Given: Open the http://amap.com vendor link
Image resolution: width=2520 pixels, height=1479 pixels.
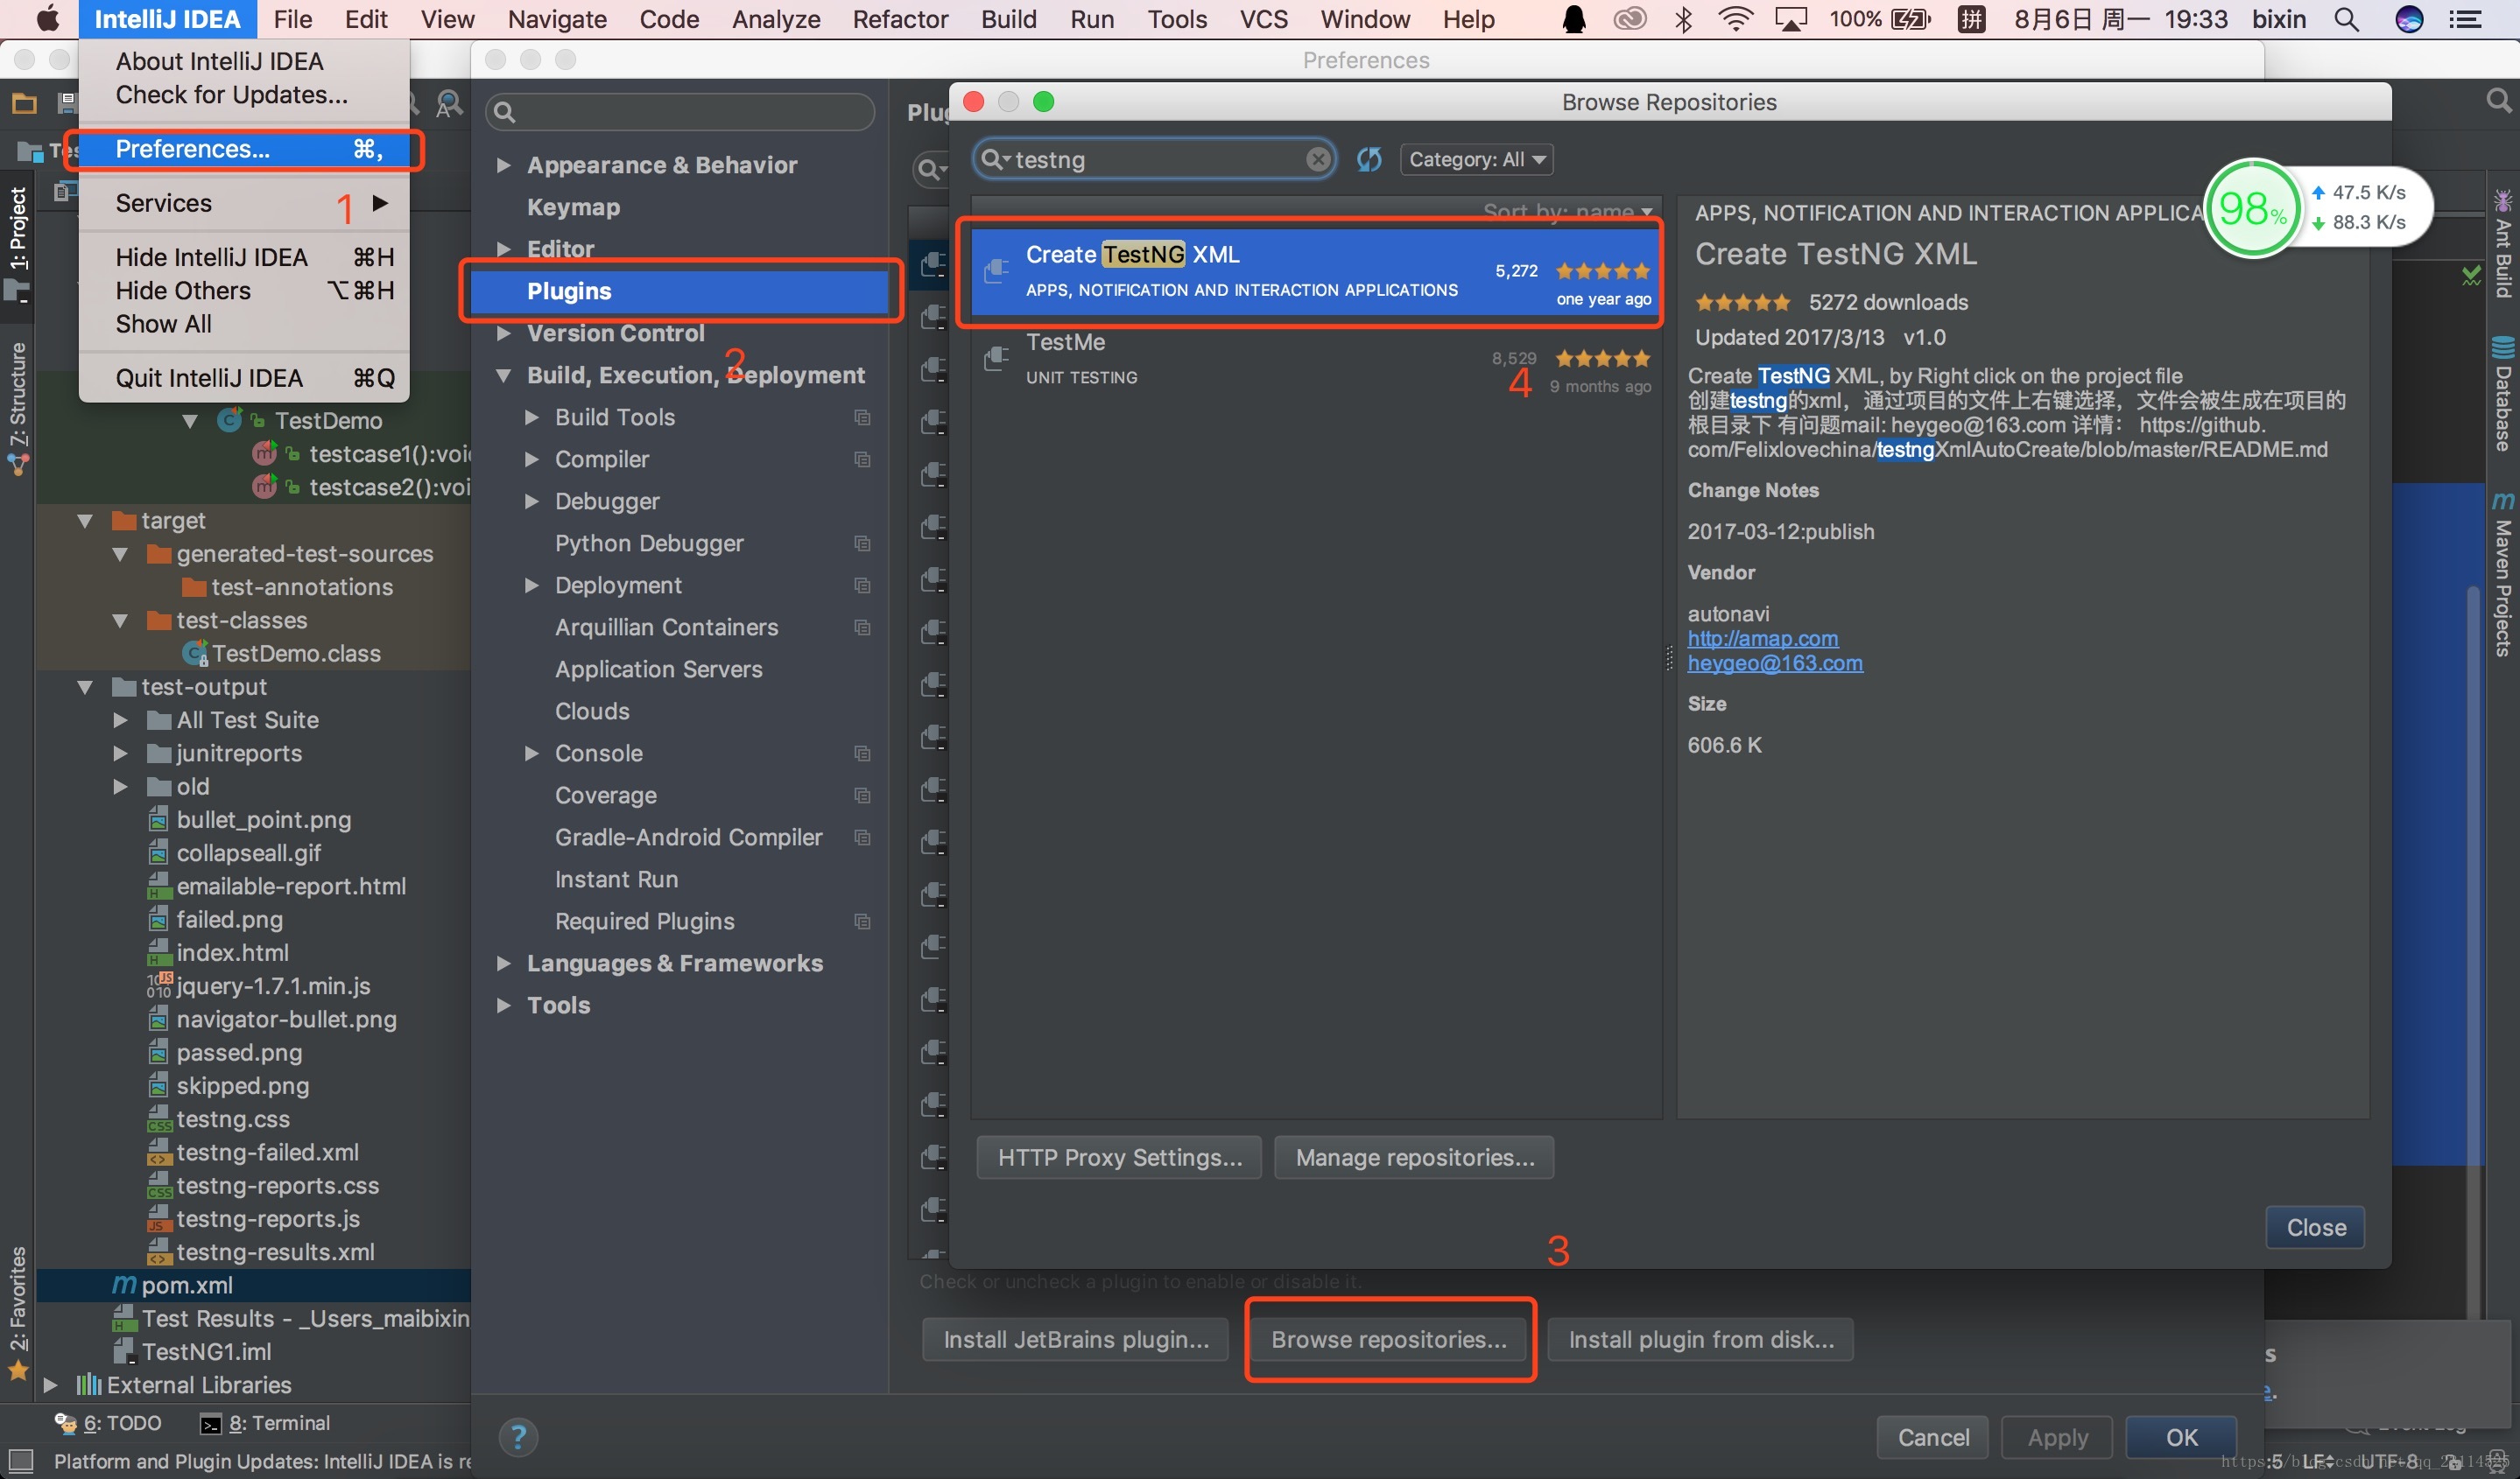Looking at the screenshot, I should [x=1762, y=638].
